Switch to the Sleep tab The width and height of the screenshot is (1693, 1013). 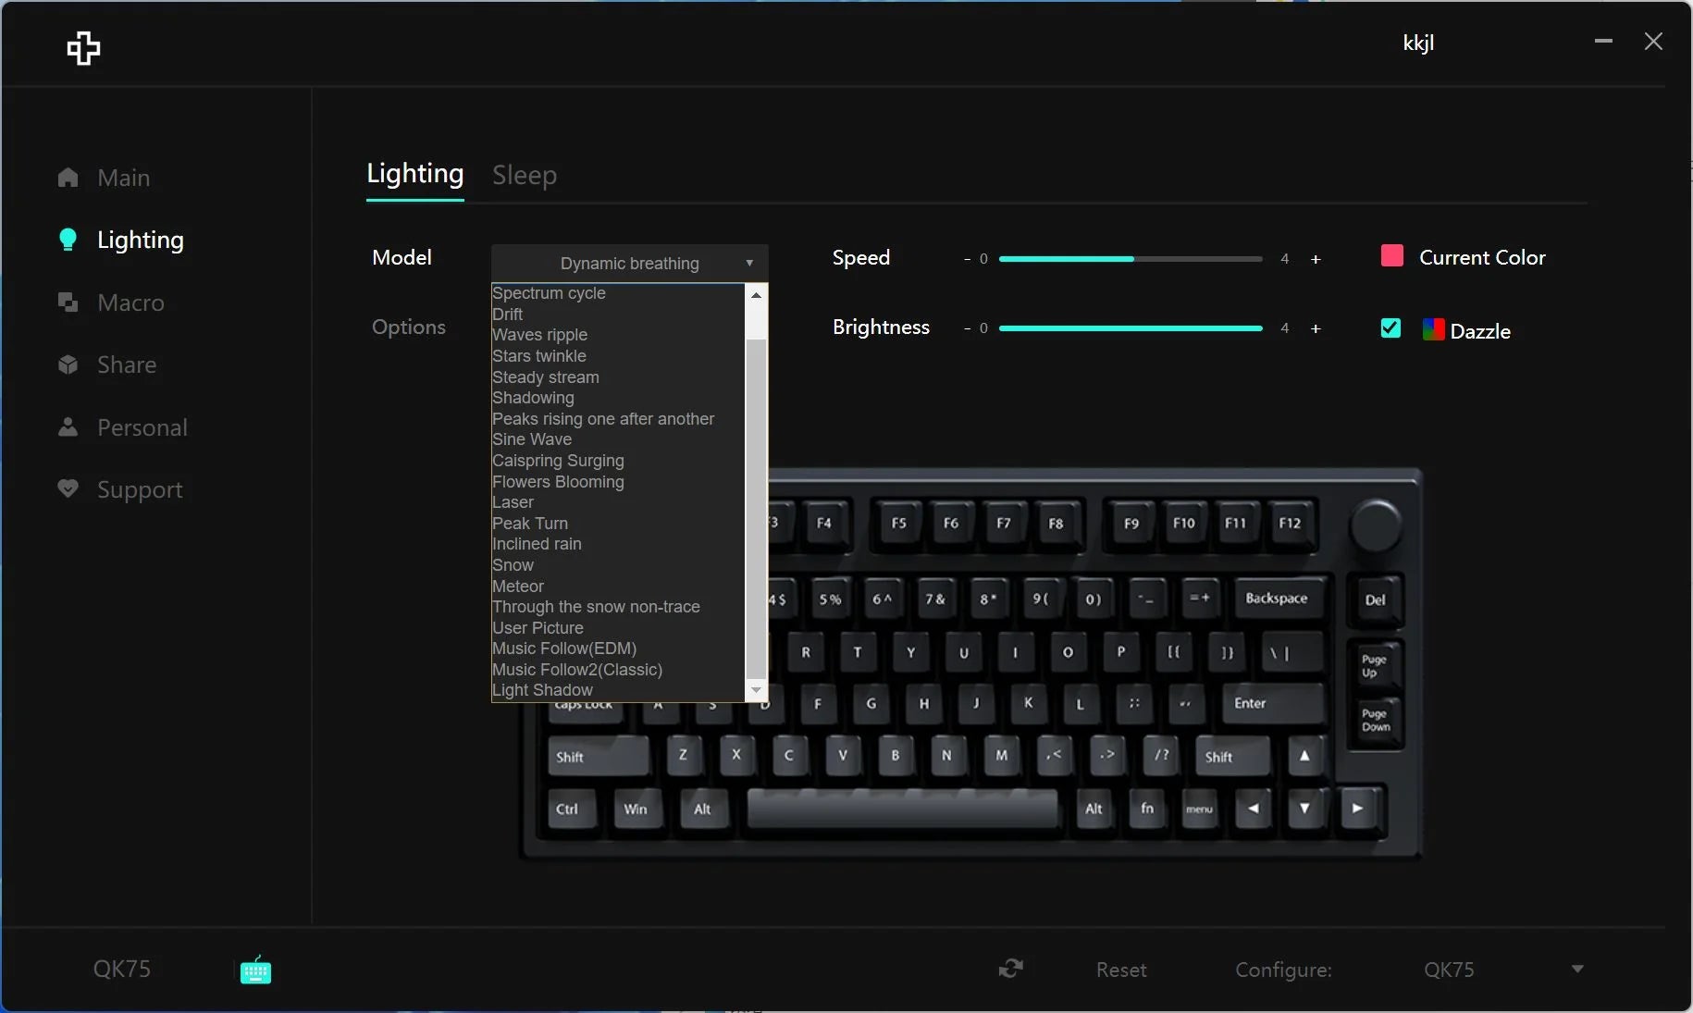click(524, 175)
